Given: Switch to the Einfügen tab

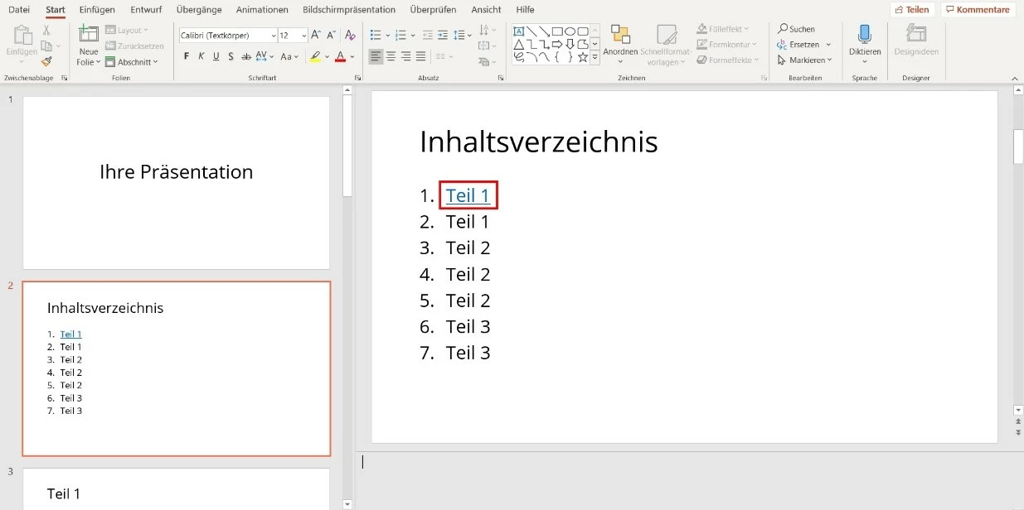Looking at the screenshot, I should coord(97,9).
